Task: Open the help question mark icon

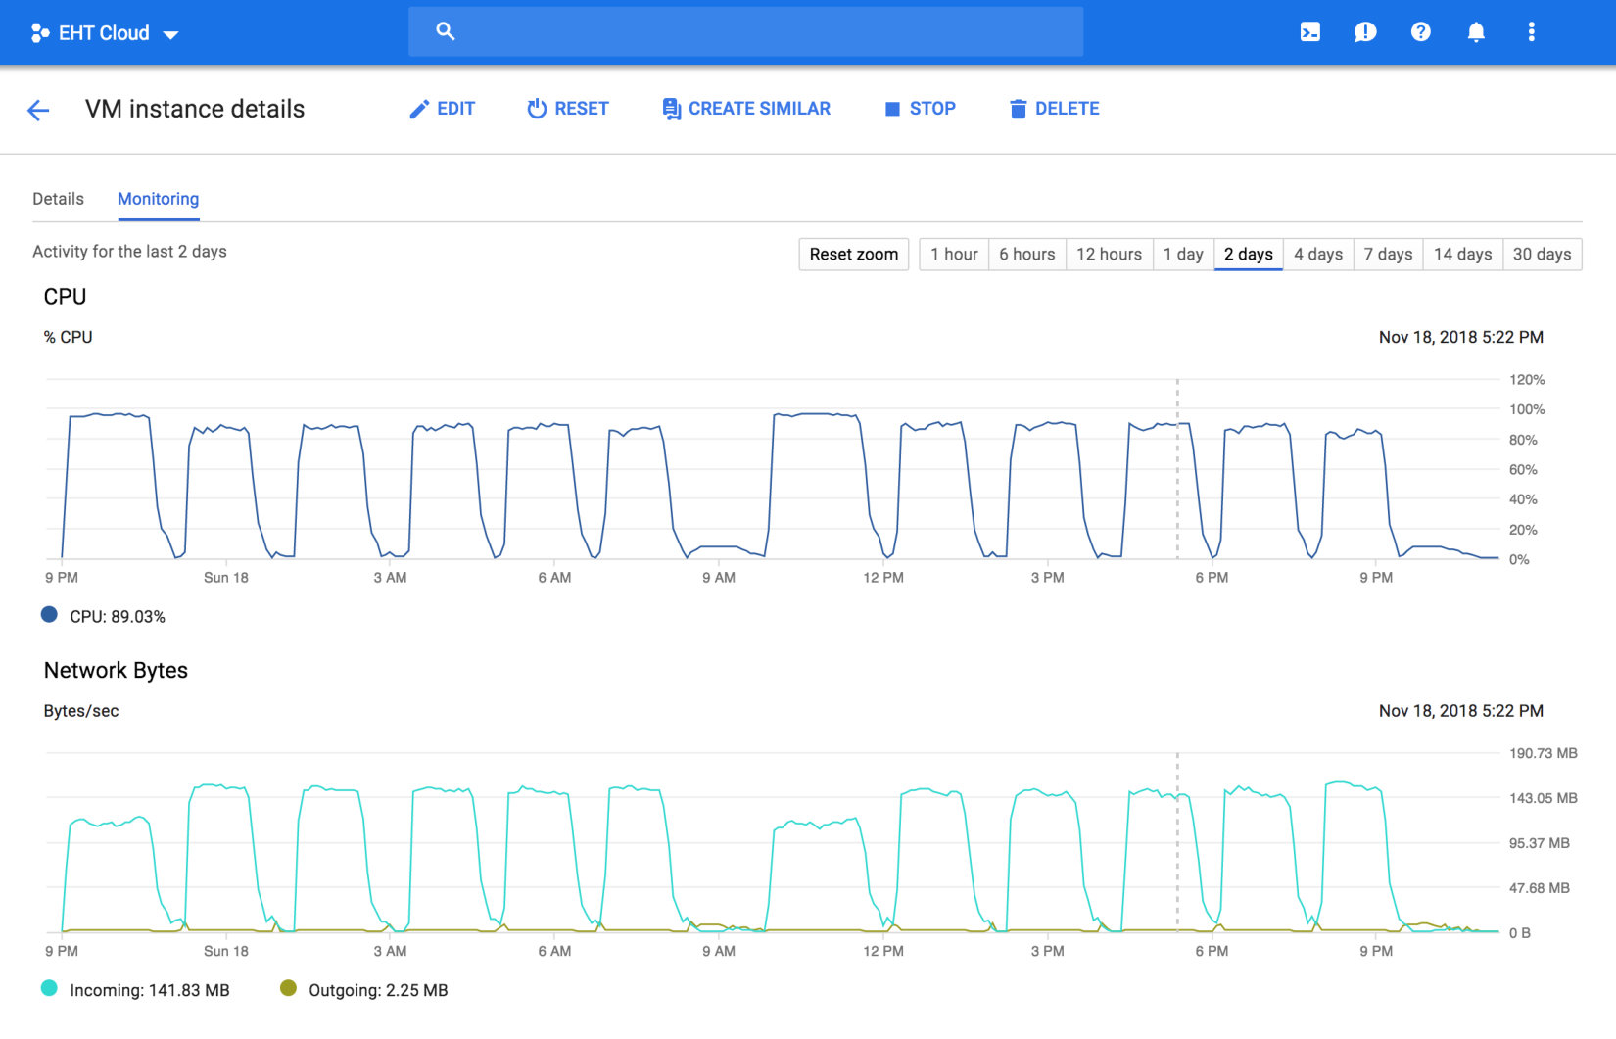Action: pyautogui.click(x=1420, y=32)
